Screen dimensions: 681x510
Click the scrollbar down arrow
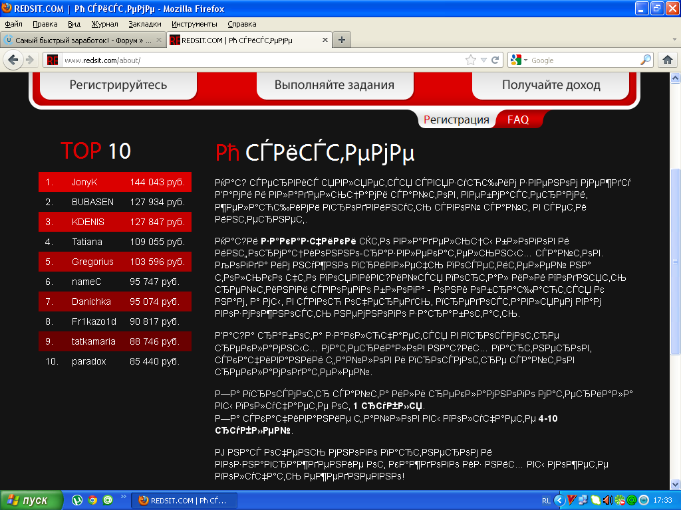point(676,484)
